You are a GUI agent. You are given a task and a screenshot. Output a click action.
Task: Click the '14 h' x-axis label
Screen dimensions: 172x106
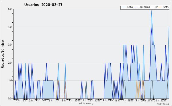click(x=104, y=100)
